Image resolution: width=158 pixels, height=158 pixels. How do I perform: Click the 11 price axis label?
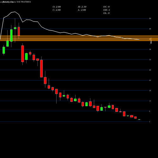pos(150,101)
